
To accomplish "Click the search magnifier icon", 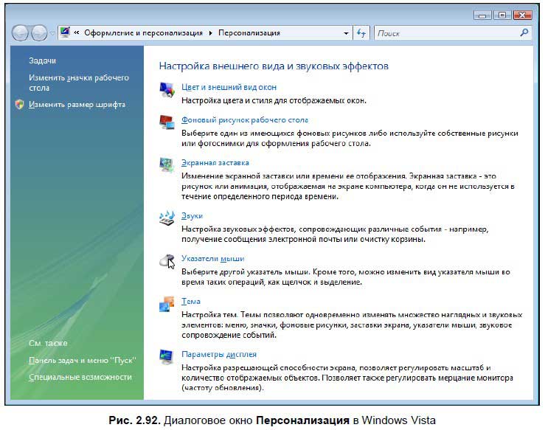I will (x=524, y=32).
